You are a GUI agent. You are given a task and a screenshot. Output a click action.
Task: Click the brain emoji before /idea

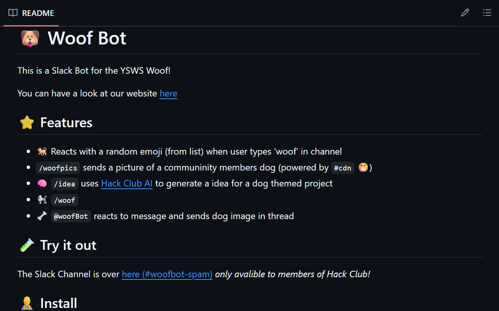[42, 184]
